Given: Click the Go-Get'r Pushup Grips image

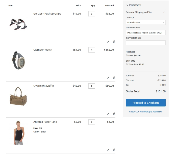Looking at the screenshot, I should click(18, 24).
